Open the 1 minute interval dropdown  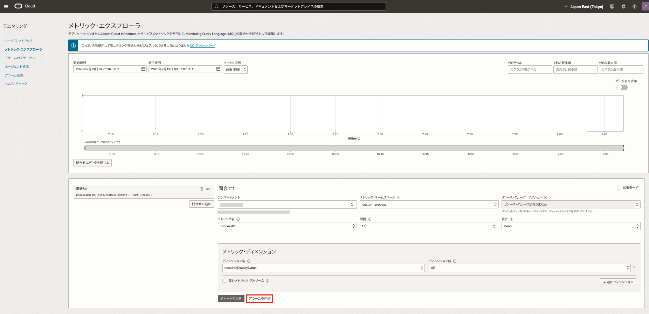pos(428,226)
